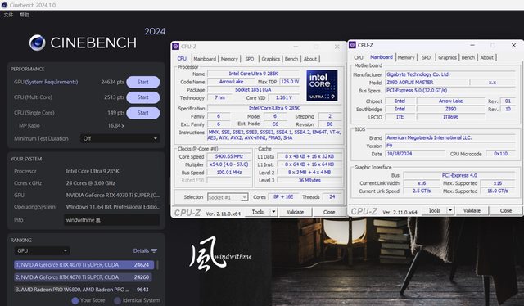524x306 pixels.
Task: Open the GPU ranking category dropdown
Action: coord(42,250)
